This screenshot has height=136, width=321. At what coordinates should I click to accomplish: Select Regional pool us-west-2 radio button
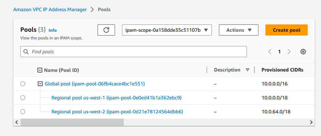click(23, 112)
